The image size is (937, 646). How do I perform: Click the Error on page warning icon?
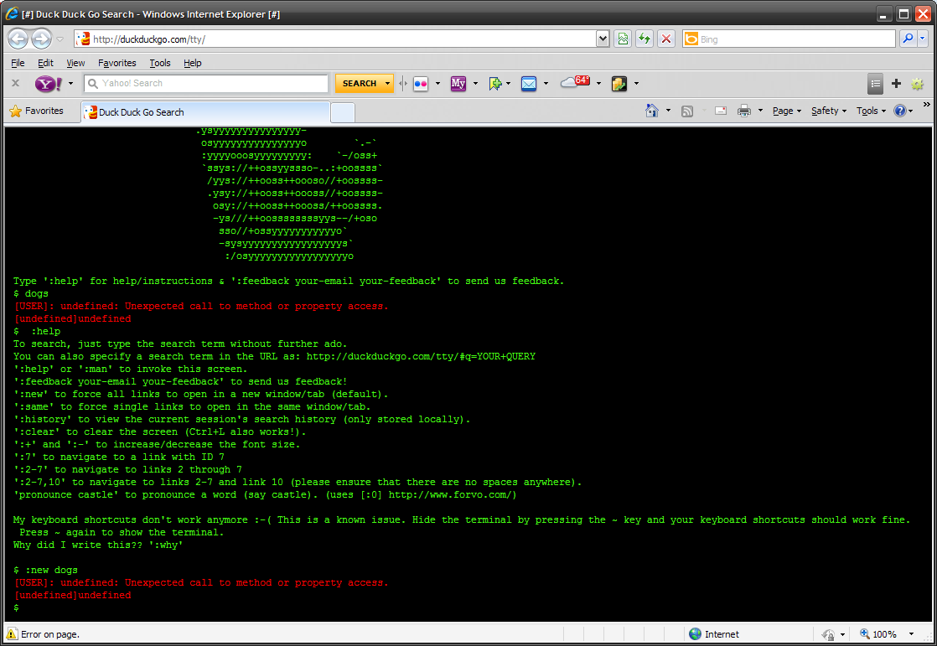[12, 634]
